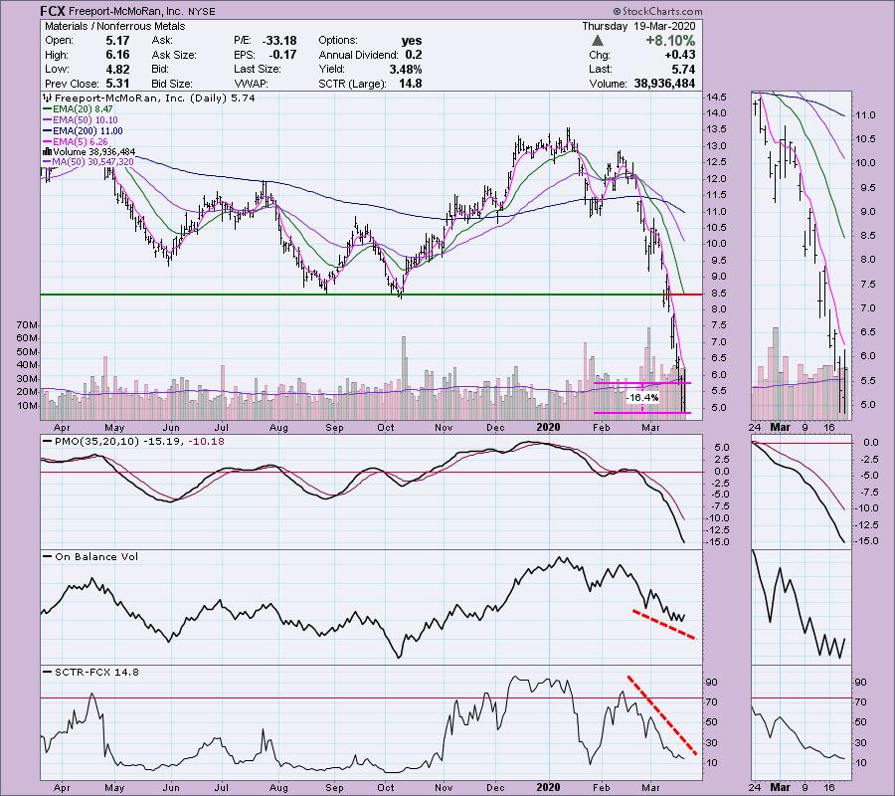Image resolution: width=895 pixels, height=796 pixels.
Task: Click the Bid Size label
Action: (x=172, y=84)
